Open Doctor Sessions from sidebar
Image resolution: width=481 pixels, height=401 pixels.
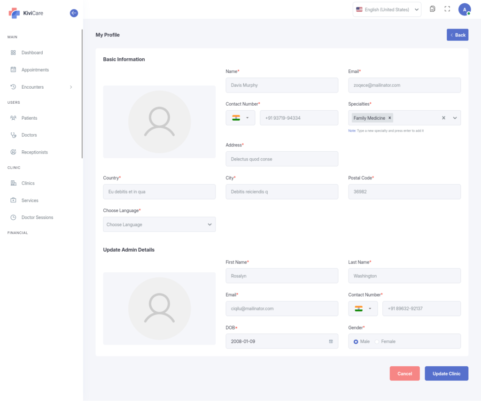(x=37, y=217)
